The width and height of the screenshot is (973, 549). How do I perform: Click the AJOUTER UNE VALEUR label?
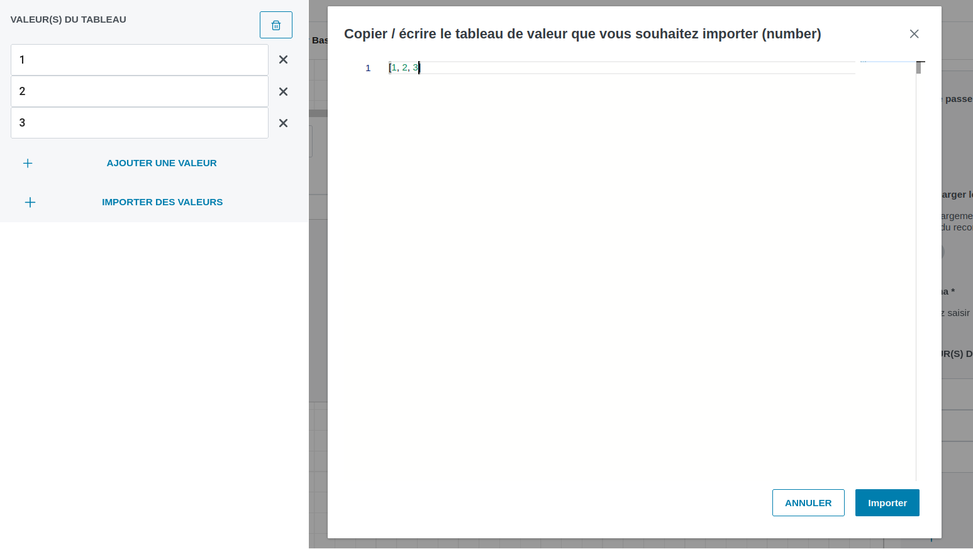[x=162, y=163]
